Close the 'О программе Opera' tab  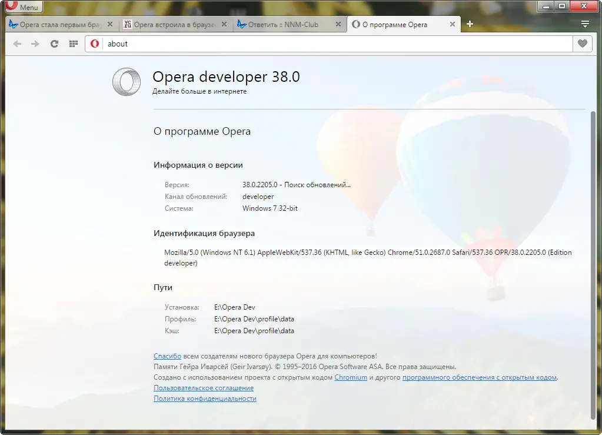453,24
